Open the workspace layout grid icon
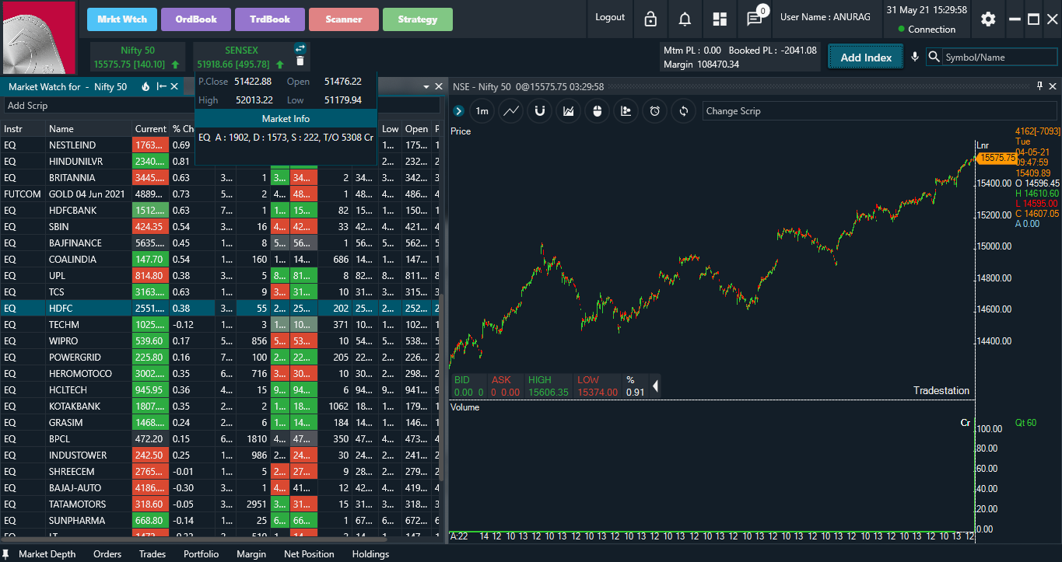The width and height of the screenshot is (1062, 562). pyautogui.click(x=719, y=19)
